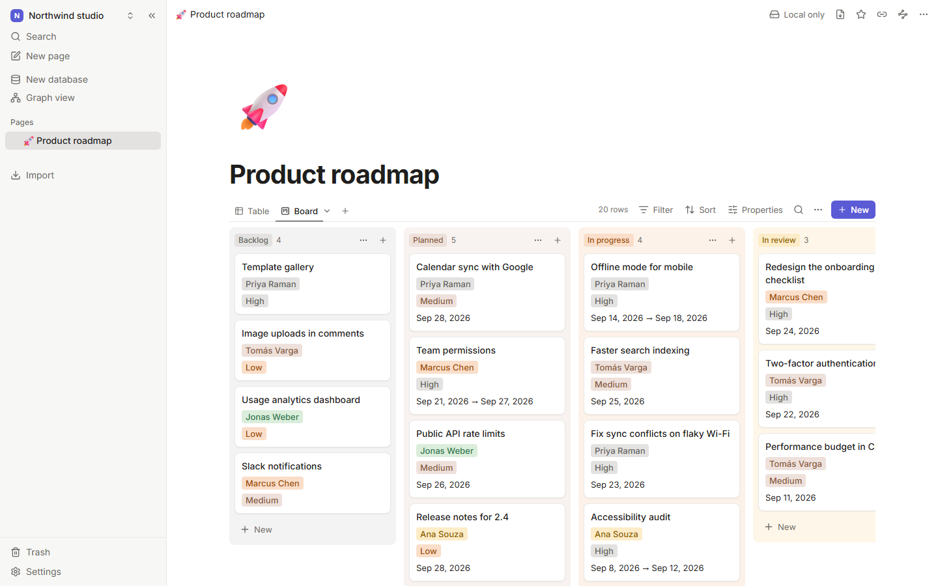
Task: Expand the Board view dropdown chevron
Action: click(x=327, y=211)
